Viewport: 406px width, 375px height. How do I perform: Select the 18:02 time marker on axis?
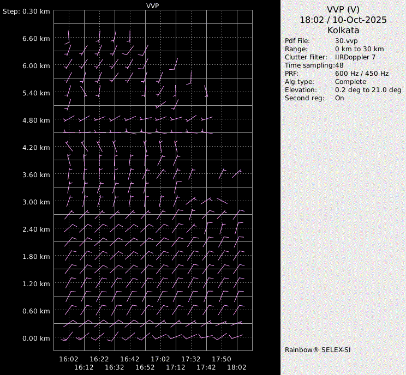(237, 367)
